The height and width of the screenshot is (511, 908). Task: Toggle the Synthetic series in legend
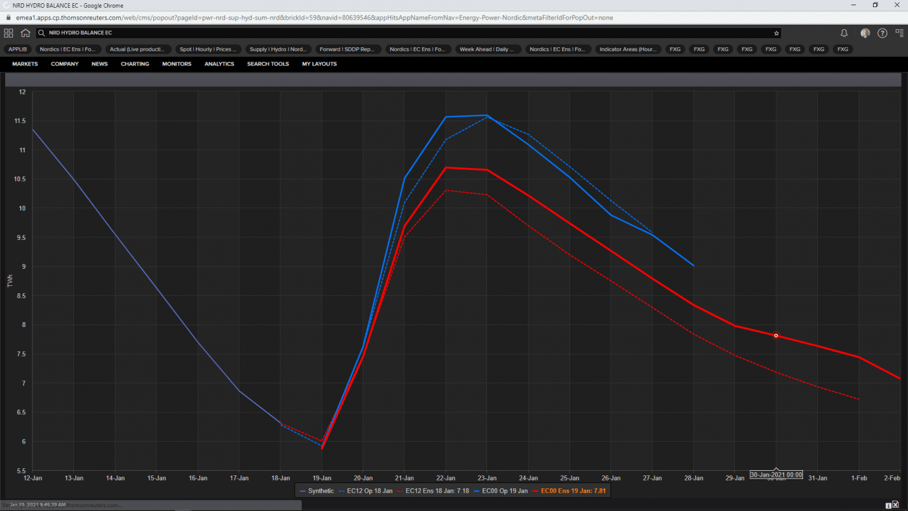pos(317,491)
